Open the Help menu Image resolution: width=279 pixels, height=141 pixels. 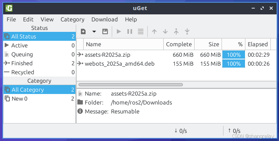pos(131,19)
